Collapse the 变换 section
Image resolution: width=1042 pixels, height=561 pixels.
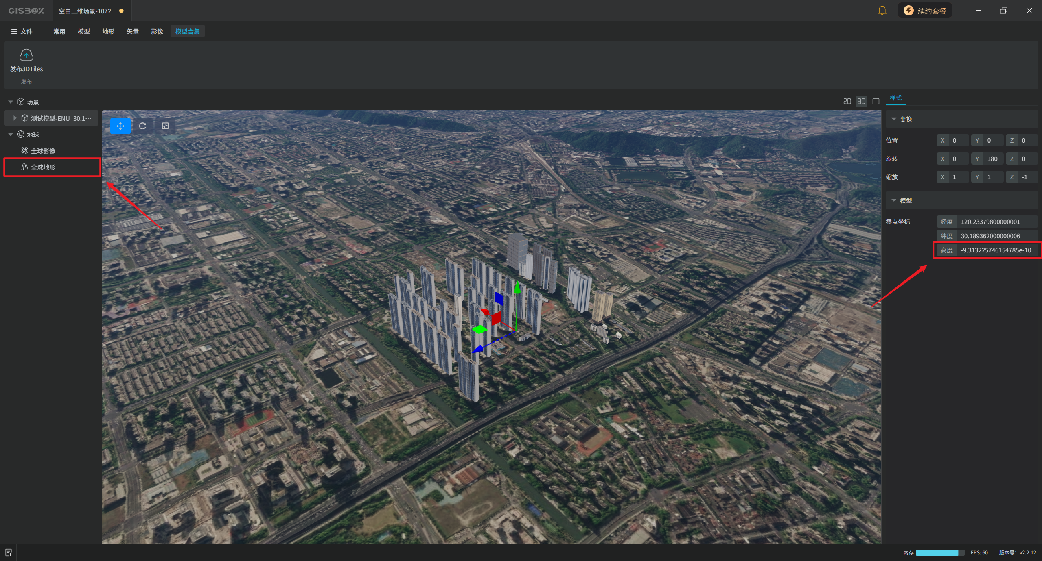[x=894, y=119]
